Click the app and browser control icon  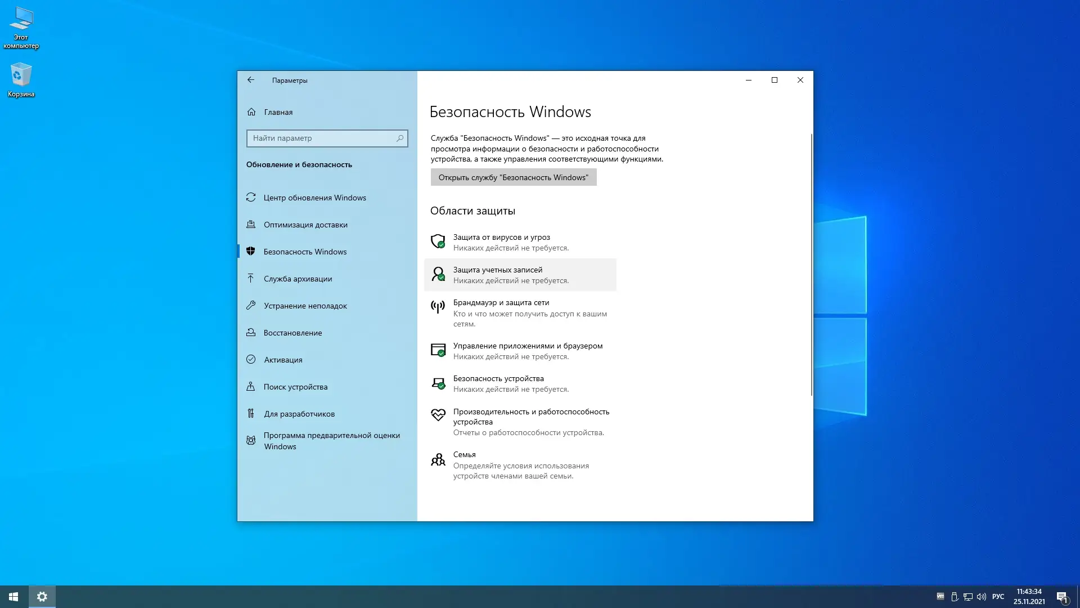click(438, 350)
